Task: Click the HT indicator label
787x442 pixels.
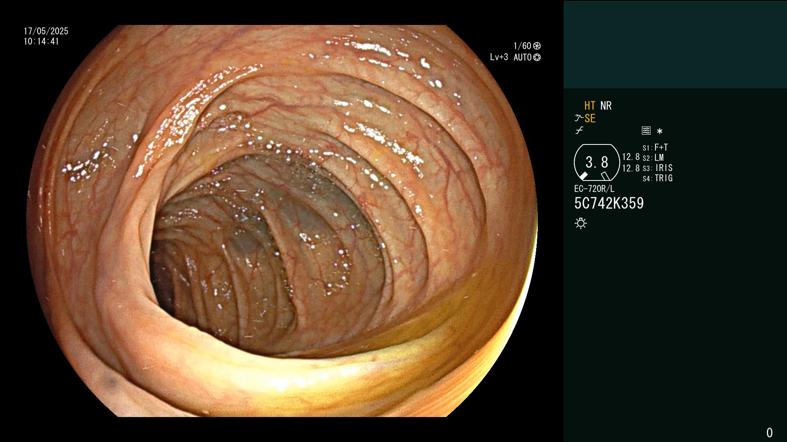Action: point(589,106)
